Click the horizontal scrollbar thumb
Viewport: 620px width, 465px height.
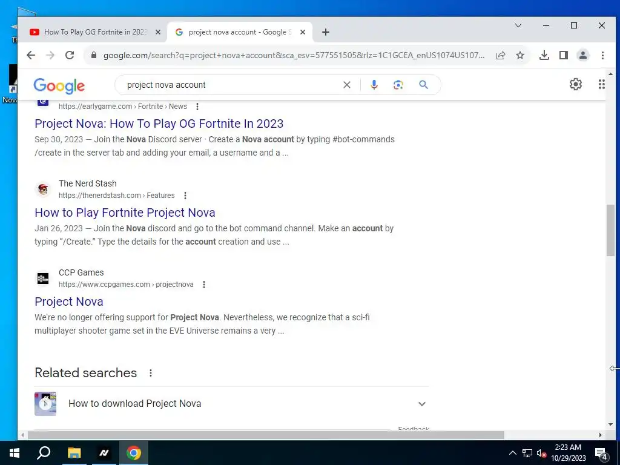click(266, 435)
